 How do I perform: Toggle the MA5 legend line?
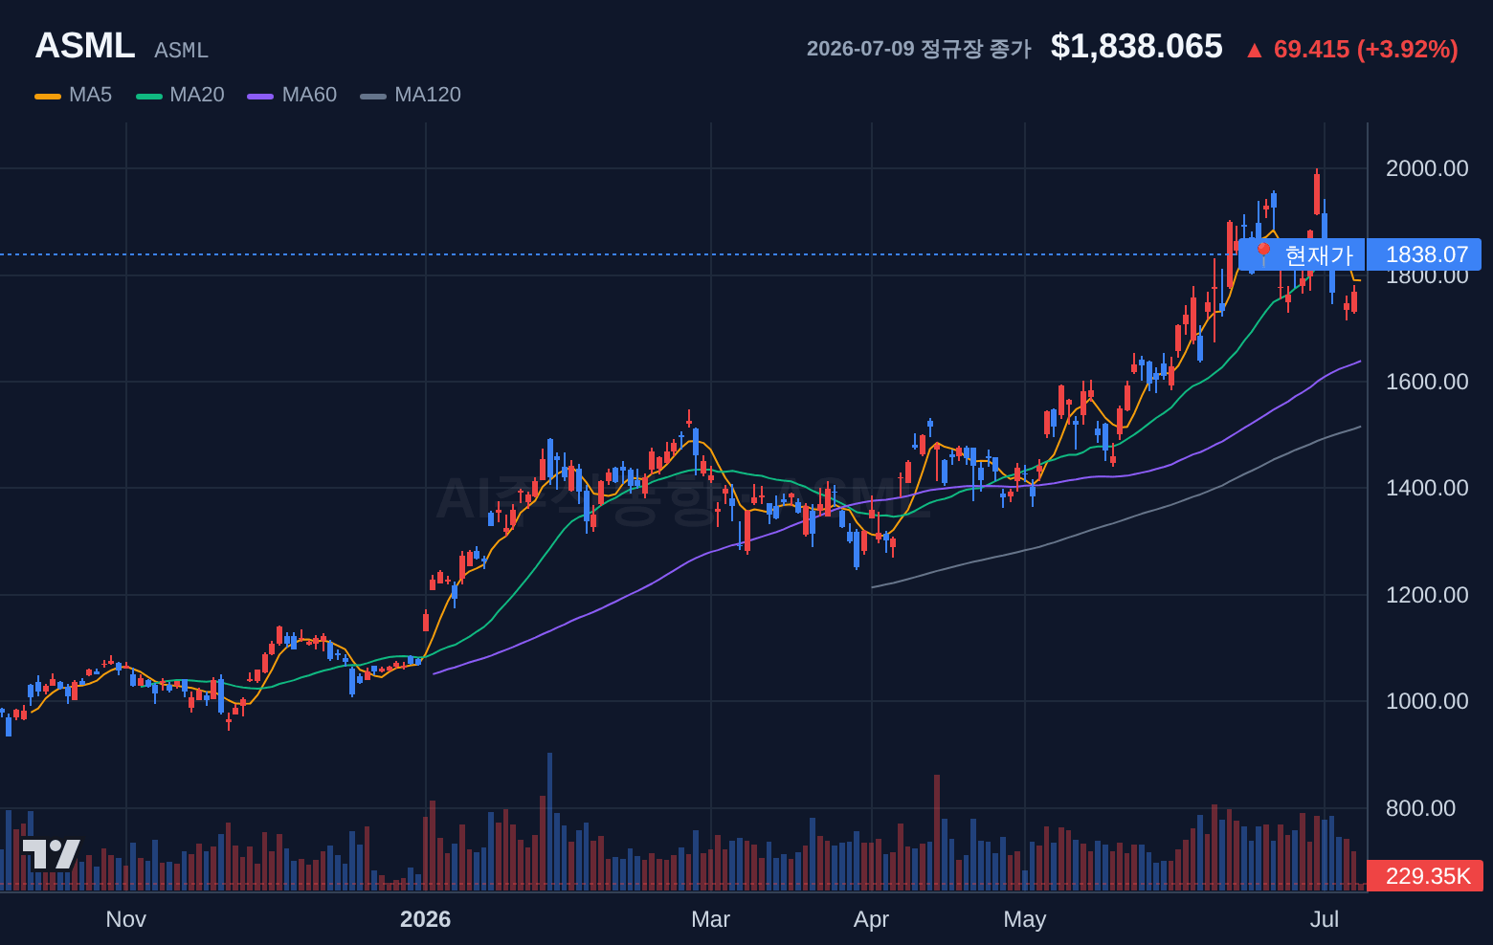point(74,95)
